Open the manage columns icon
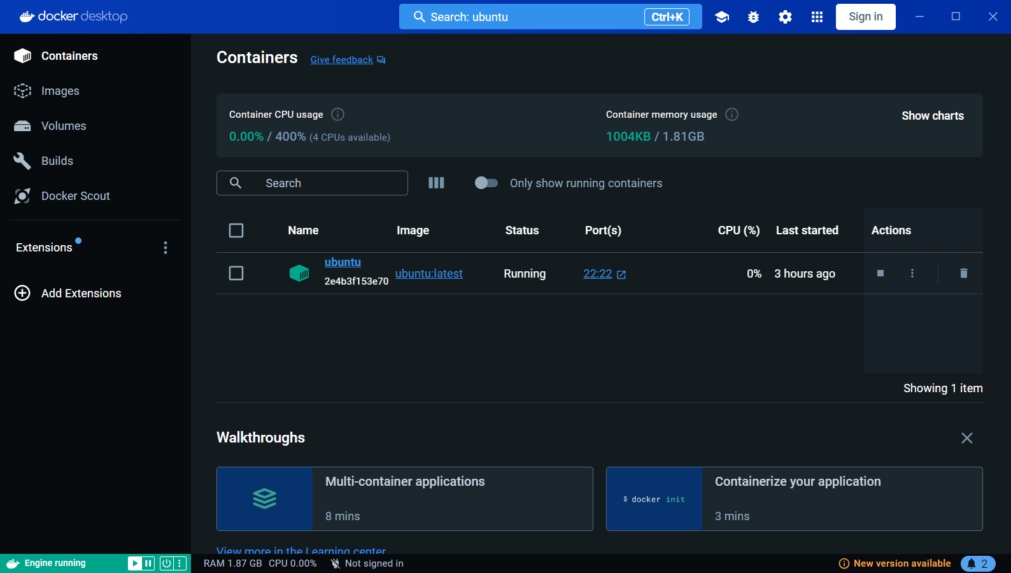The image size is (1011, 573). tap(436, 183)
